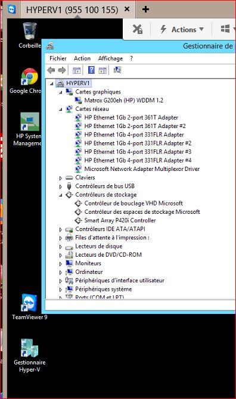This screenshot has height=399, width=236.
Task: Select Microsoft Network Adapter Multiplexor Driver
Action: tap(142, 169)
